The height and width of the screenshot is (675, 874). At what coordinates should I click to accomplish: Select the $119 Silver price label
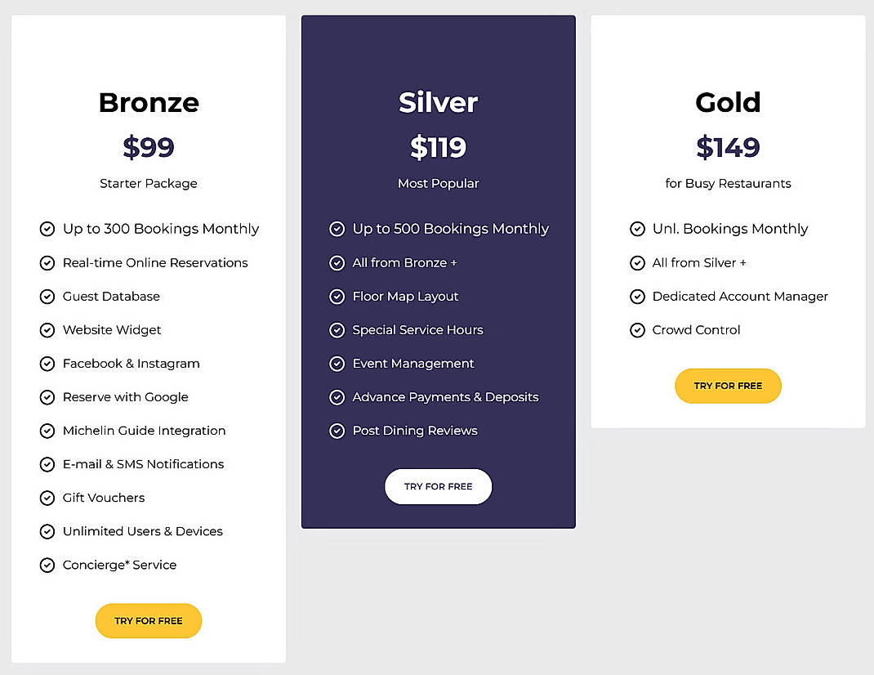click(438, 148)
